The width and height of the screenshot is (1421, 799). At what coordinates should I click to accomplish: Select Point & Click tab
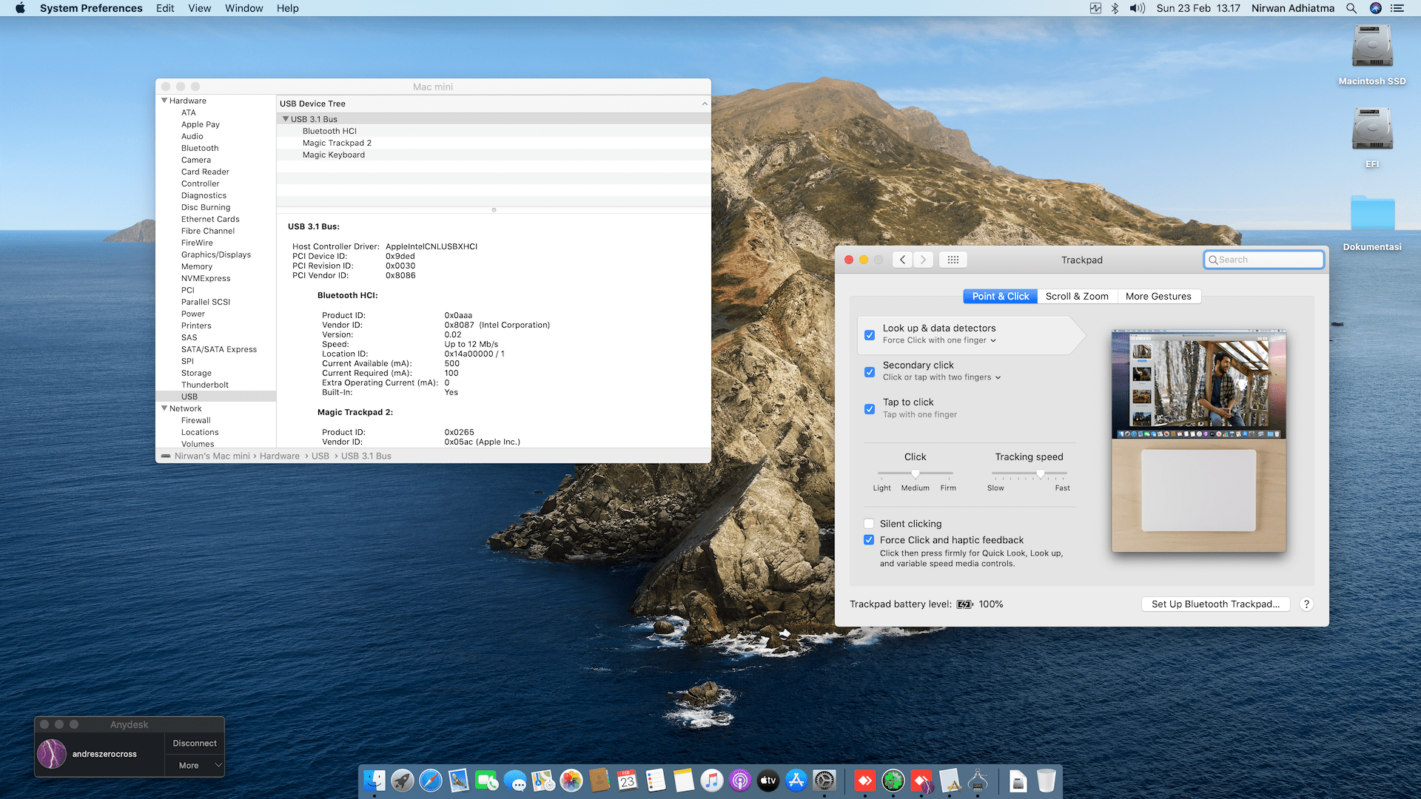tap(1000, 296)
